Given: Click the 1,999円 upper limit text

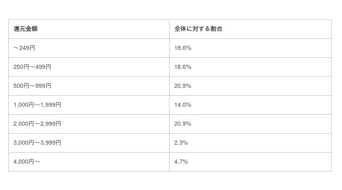Looking at the screenshot, I should [x=51, y=105].
